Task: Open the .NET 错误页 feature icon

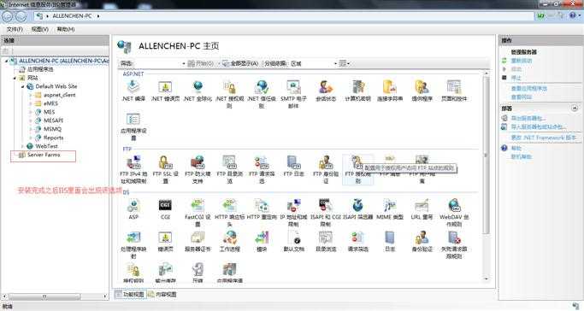Action: click(x=165, y=87)
